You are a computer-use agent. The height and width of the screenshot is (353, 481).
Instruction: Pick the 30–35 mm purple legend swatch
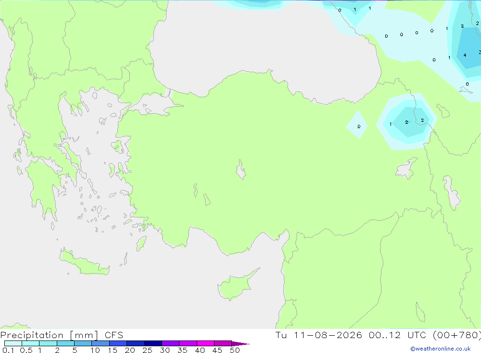171,343
